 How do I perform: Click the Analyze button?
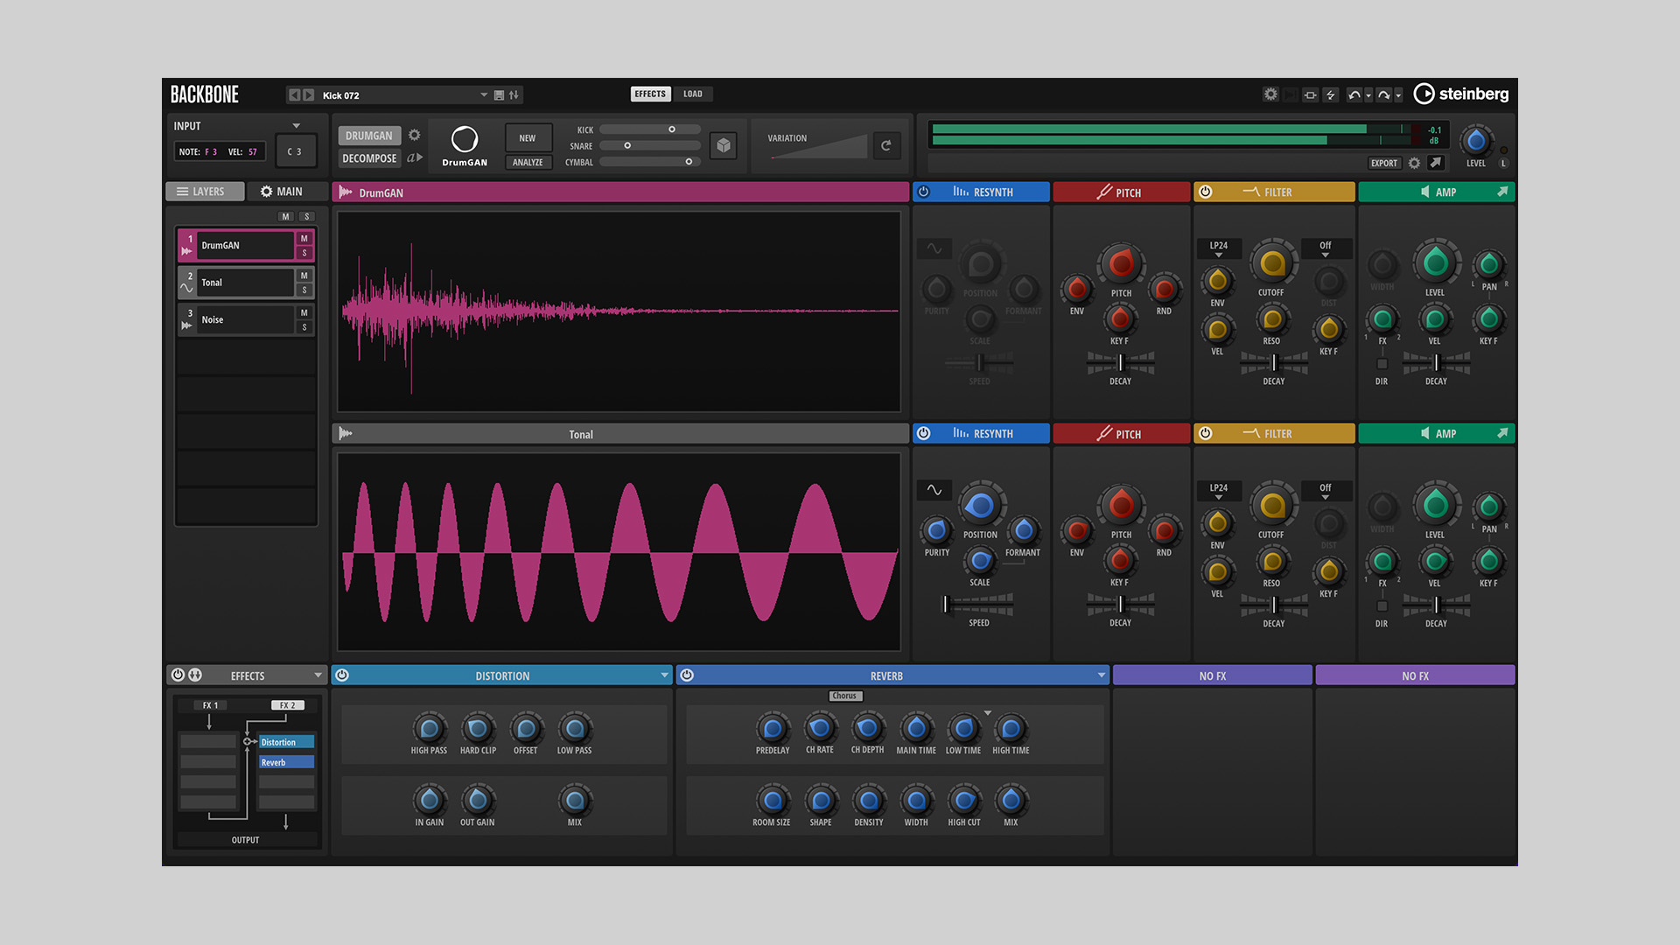(528, 162)
